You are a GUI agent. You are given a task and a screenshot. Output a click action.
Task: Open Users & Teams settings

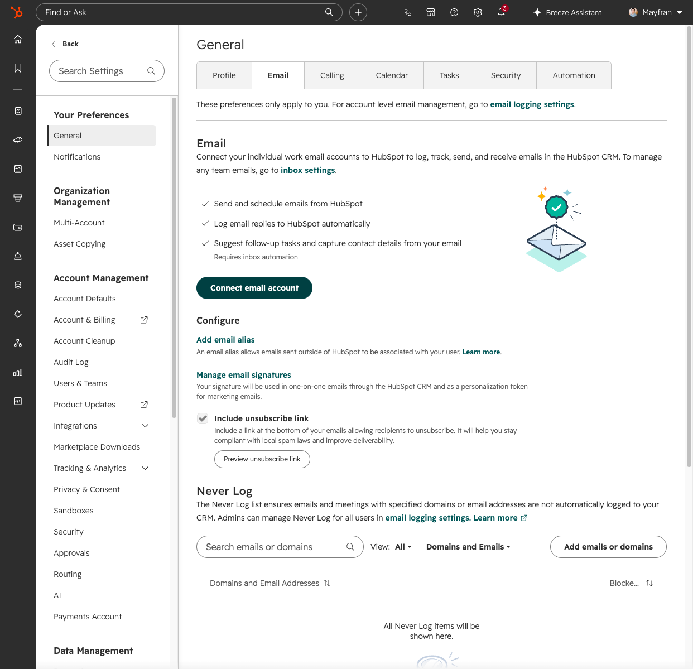point(80,383)
